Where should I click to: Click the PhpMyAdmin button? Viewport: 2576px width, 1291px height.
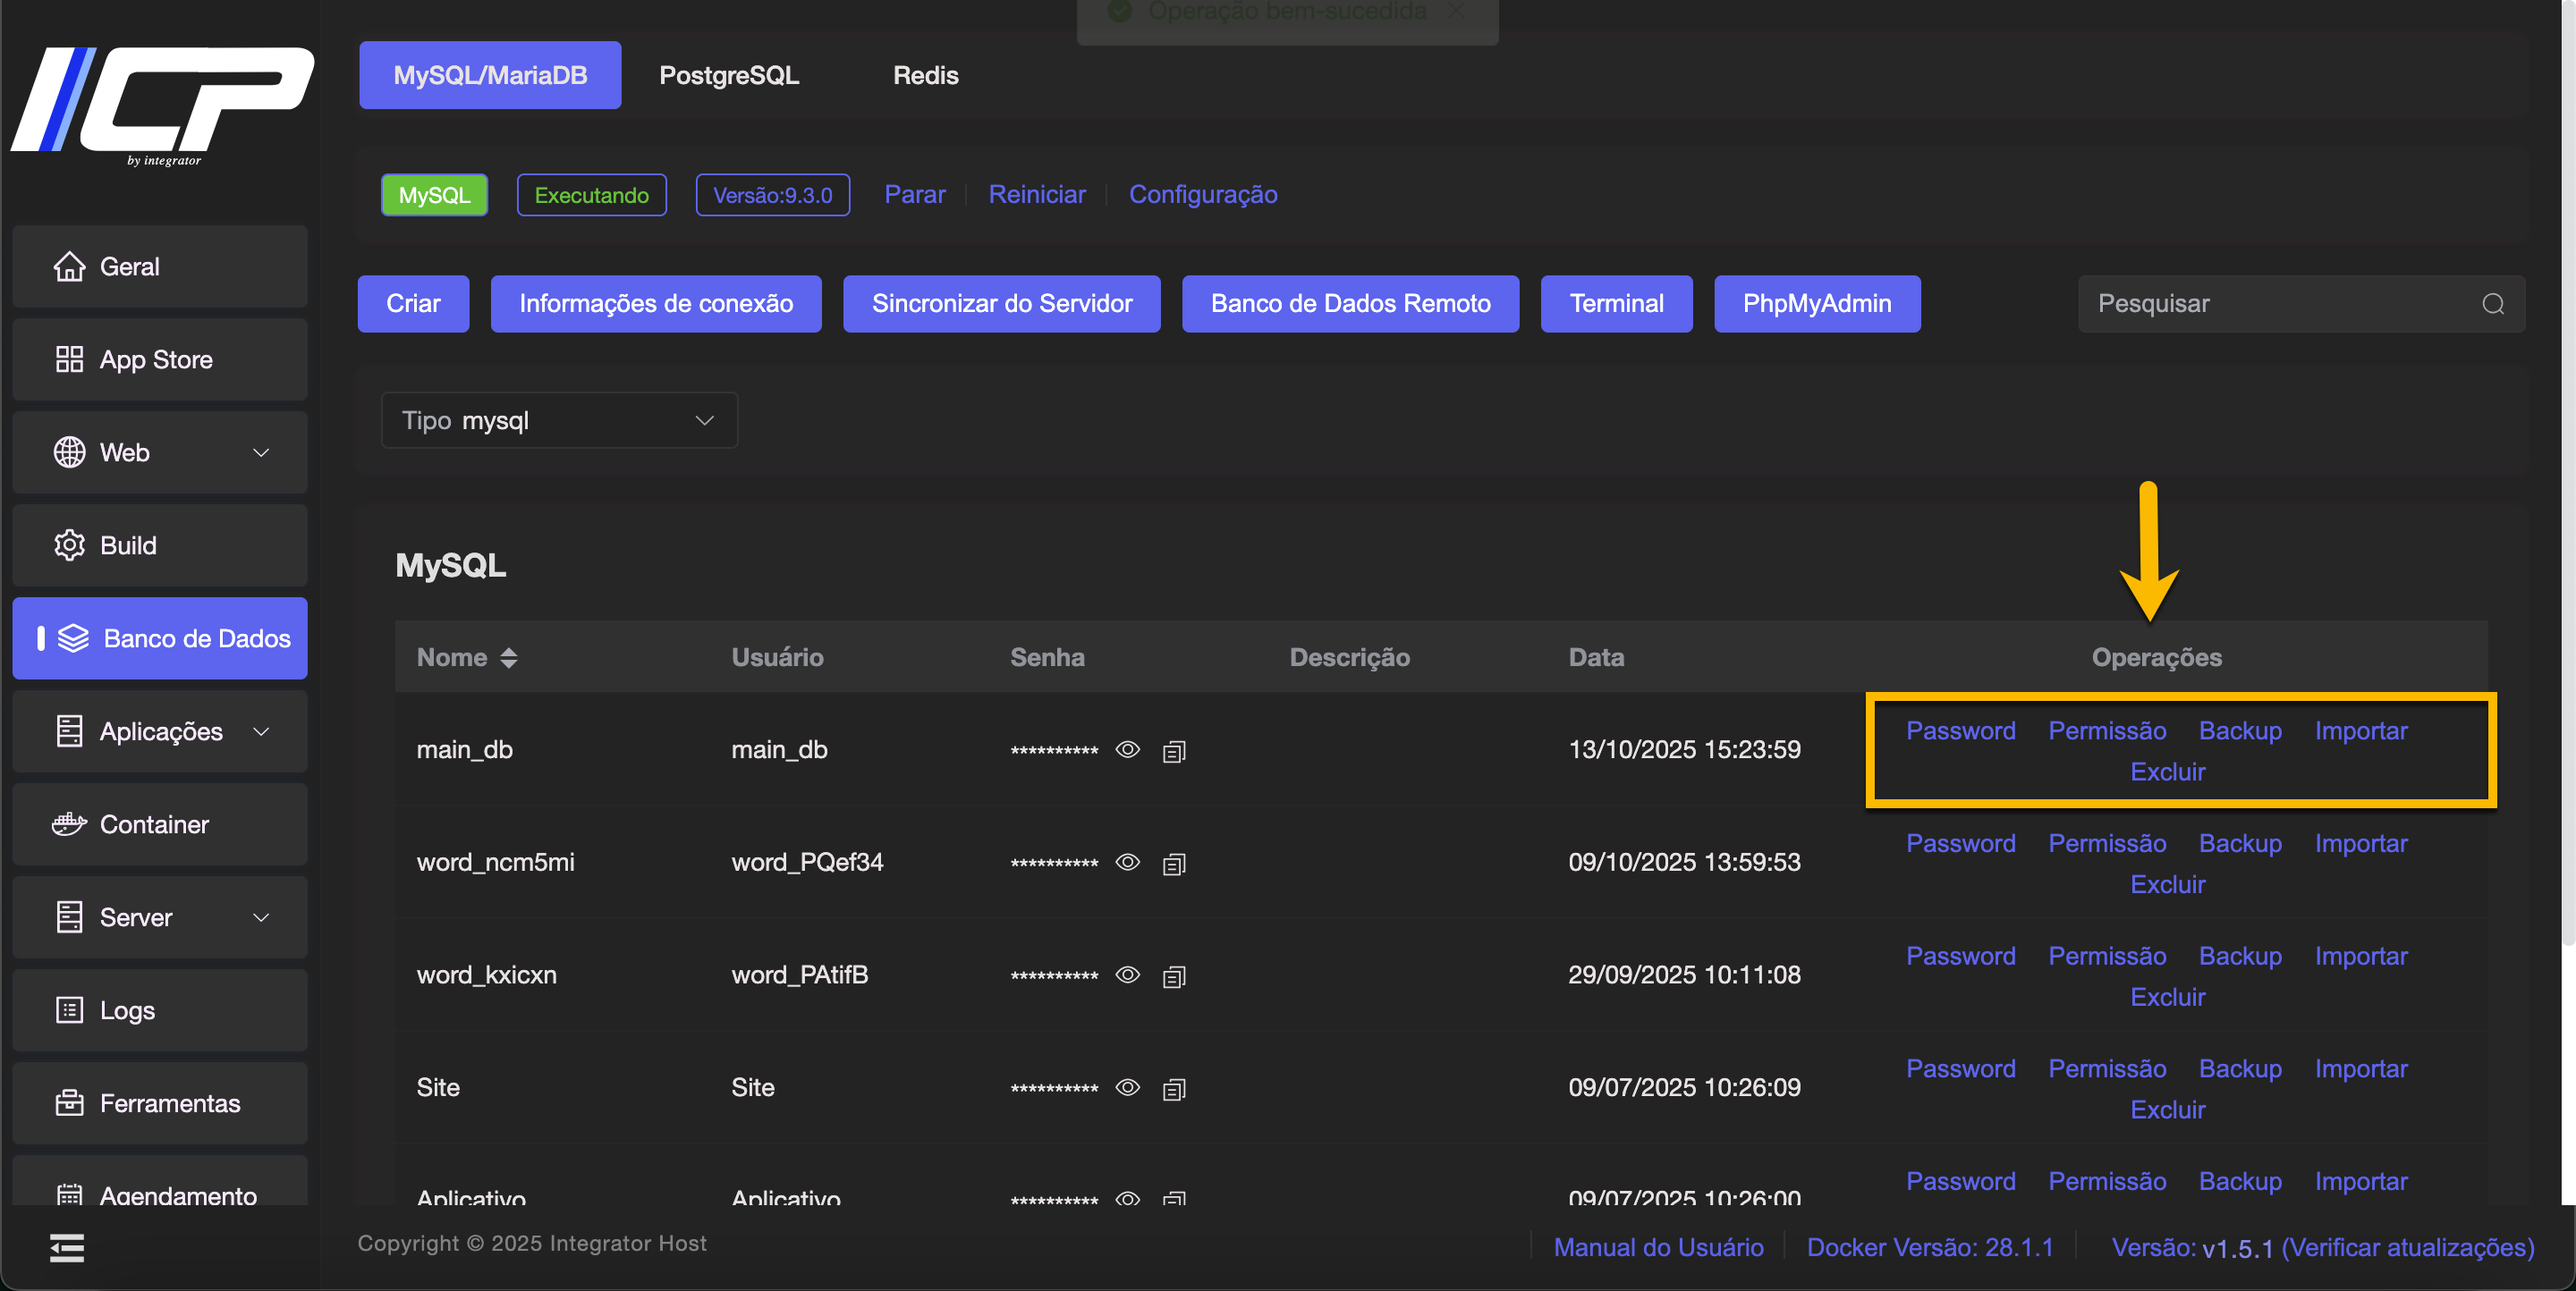coord(1816,304)
